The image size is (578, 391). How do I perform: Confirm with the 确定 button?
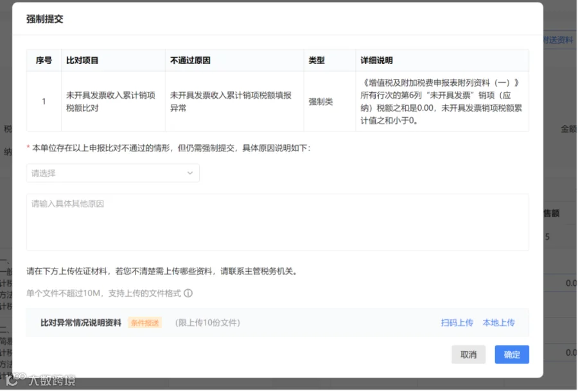[x=512, y=354]
